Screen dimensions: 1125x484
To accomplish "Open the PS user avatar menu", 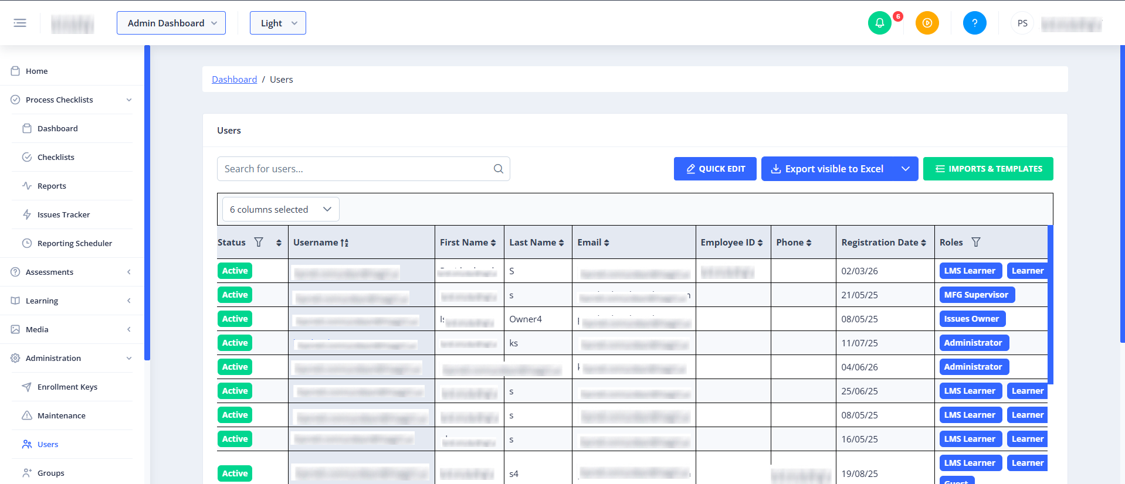I will click(1022, 23).
